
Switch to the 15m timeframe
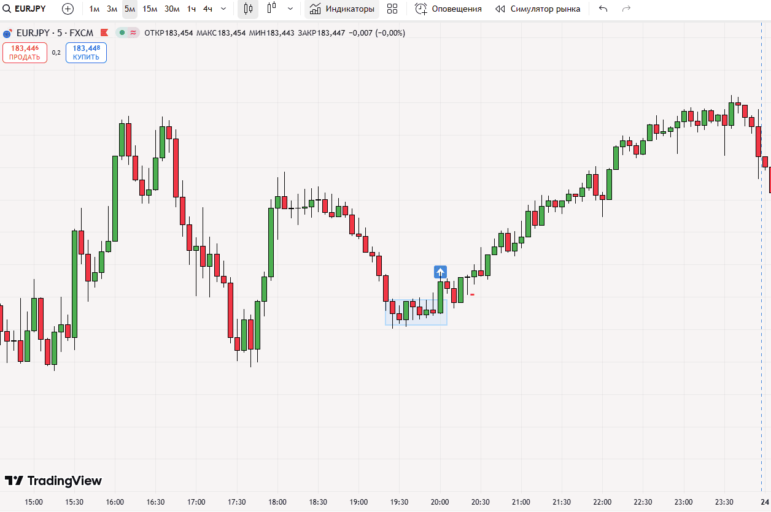(150, 9)
